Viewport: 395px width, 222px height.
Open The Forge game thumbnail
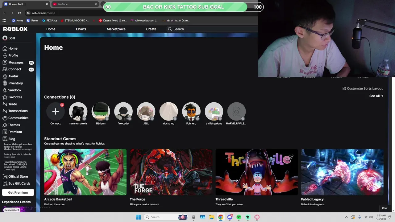pos(171,172)
